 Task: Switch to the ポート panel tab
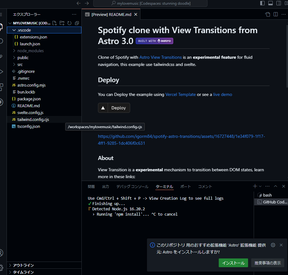pos(186,187)
